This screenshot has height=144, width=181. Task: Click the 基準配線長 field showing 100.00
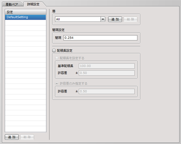coord(106,66)
